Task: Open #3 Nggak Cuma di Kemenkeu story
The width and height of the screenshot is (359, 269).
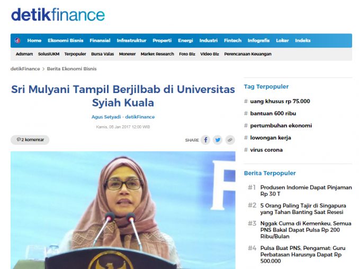Action: click(x=306, y=230)
